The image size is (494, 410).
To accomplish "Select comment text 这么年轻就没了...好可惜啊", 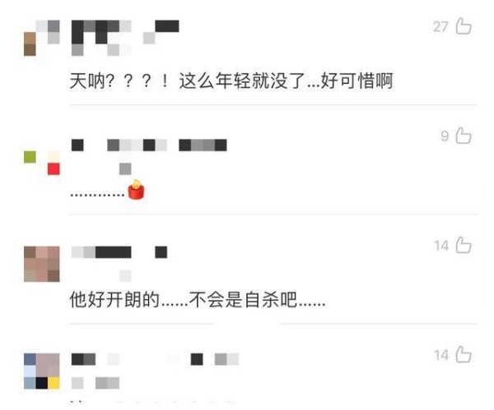I will click(x=286, y=81).
